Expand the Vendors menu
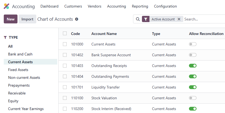The height and width of the screenshot is (113, 225). point(94,6)
